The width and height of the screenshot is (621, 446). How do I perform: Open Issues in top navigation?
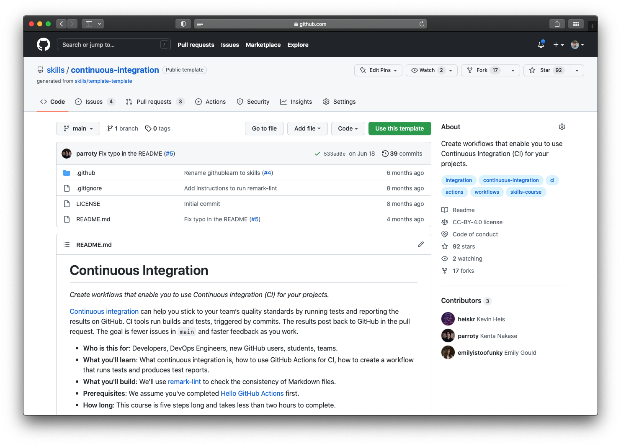(230, 45)
